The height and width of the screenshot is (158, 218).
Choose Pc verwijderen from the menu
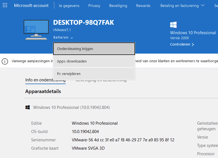coord(94,74)
